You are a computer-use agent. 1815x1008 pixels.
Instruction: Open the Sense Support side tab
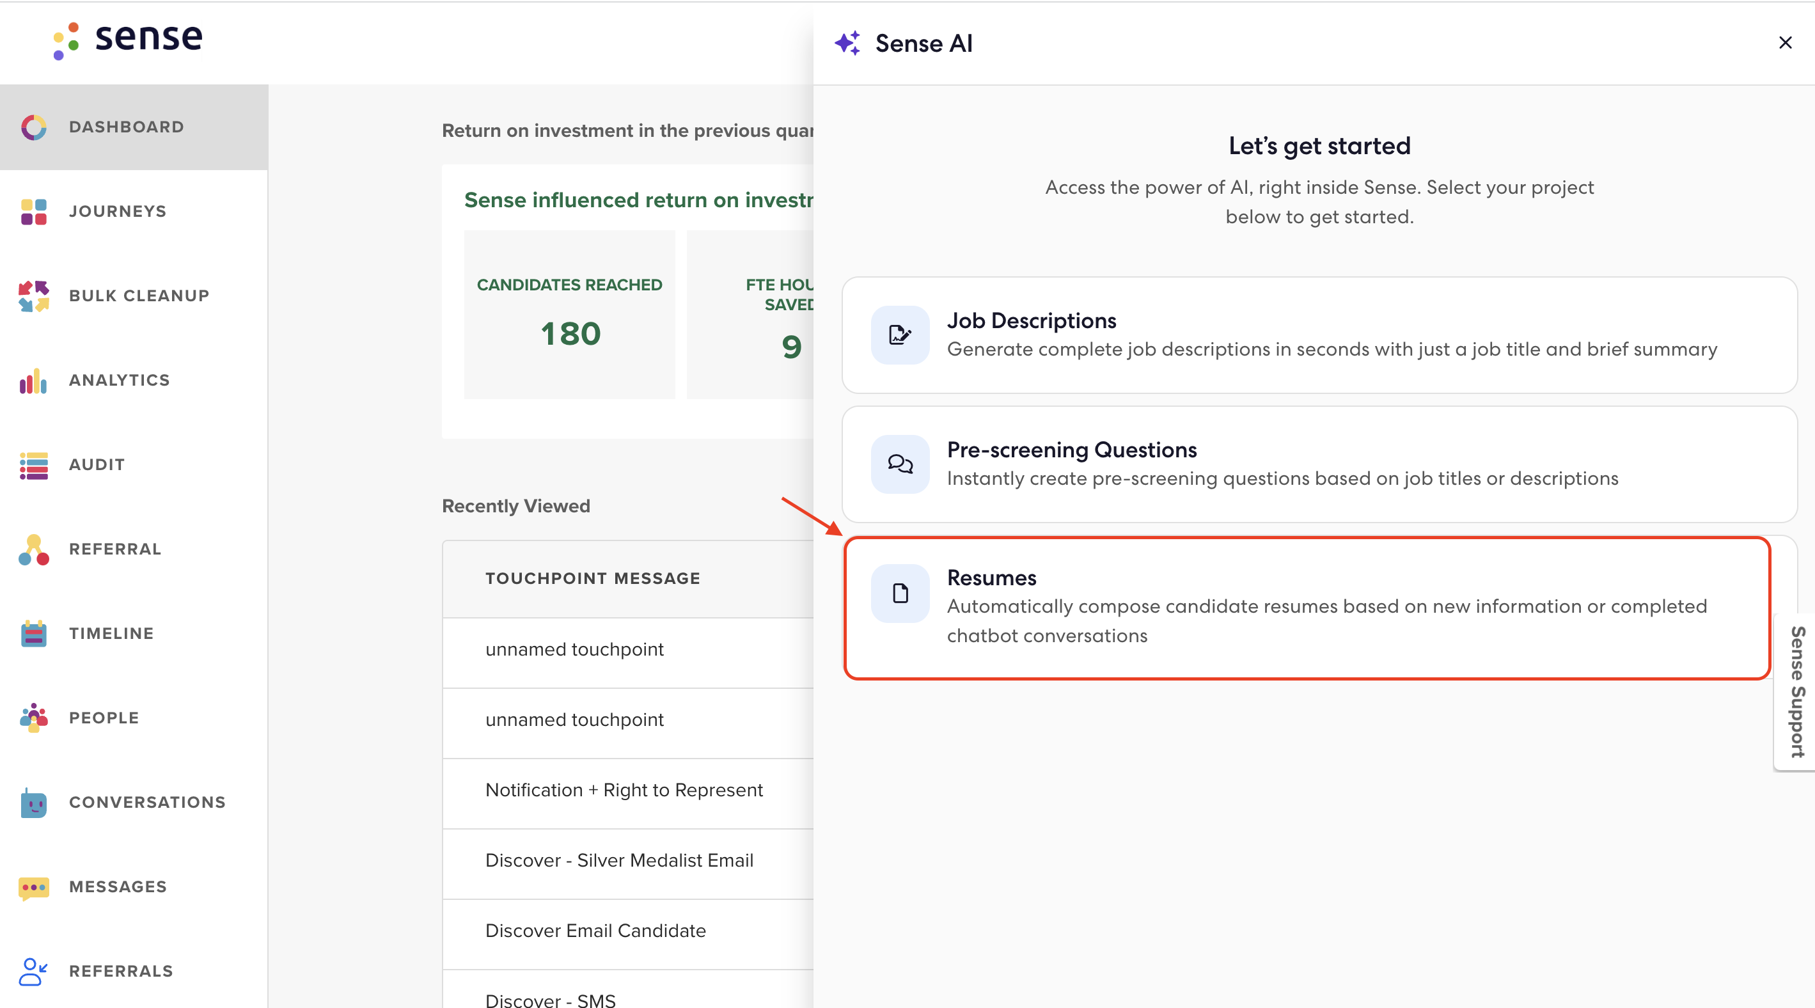[x=1796, y=692]
